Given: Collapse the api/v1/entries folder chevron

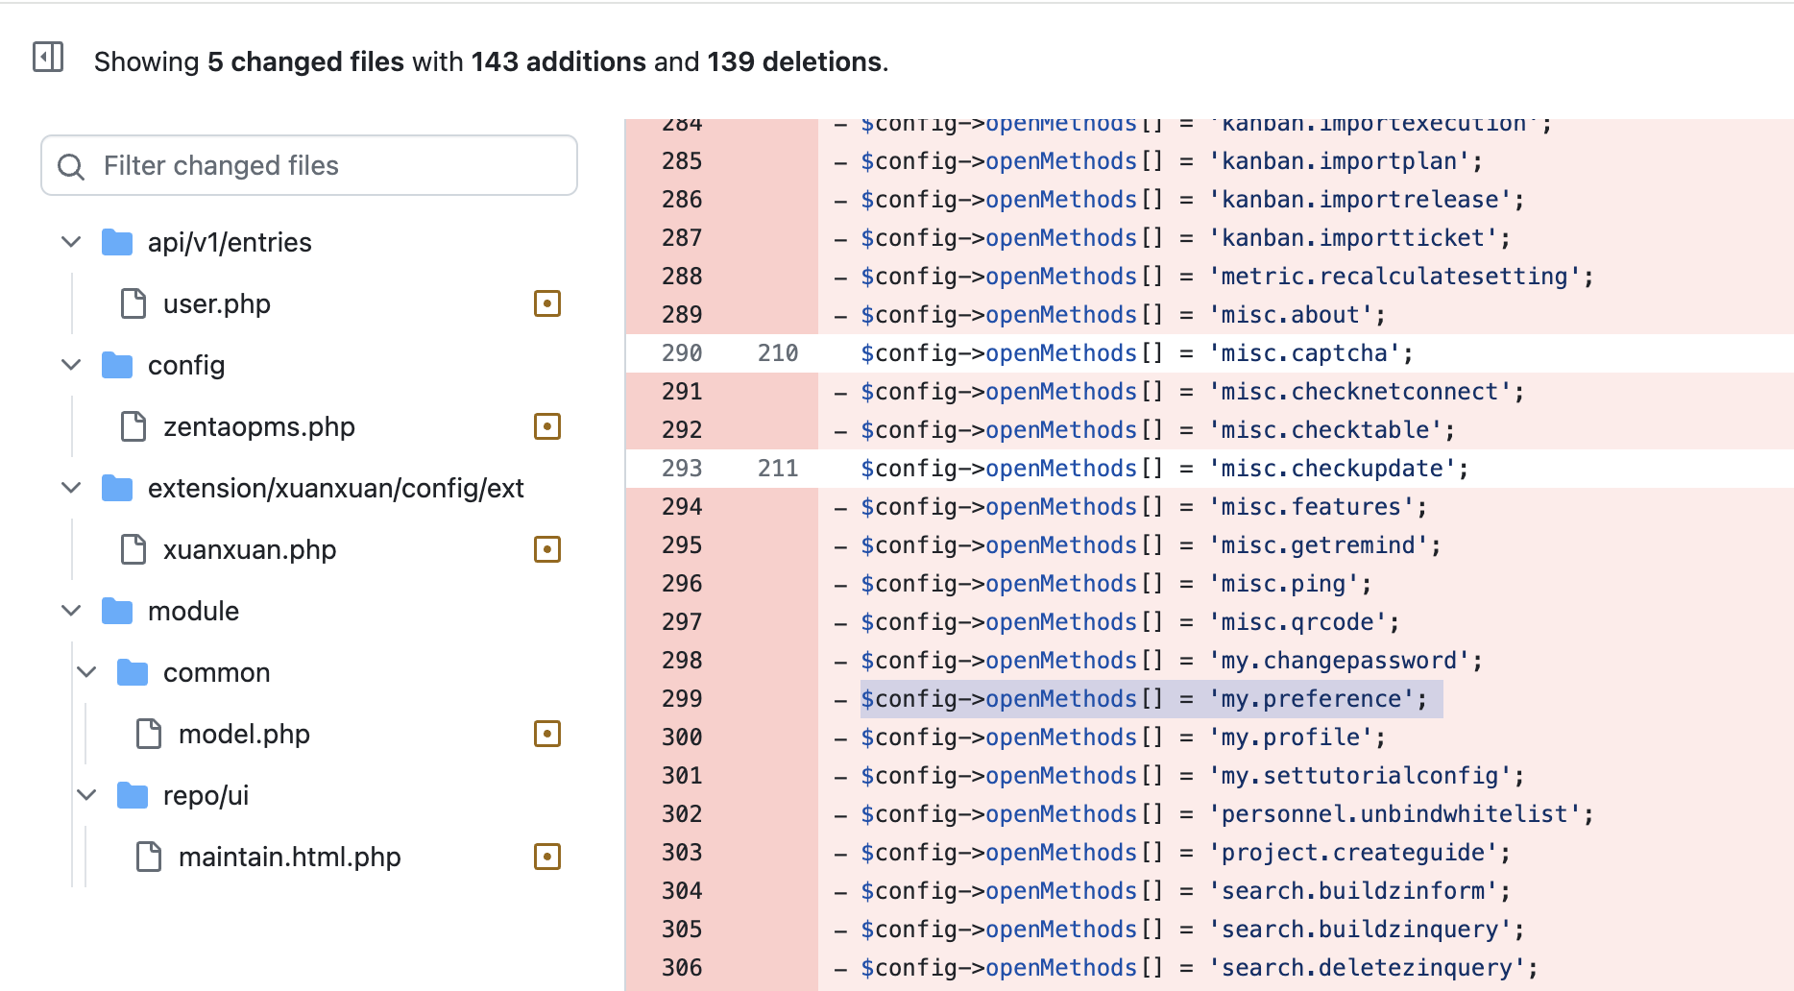Looking at the screenshot, I should pos(71,242).
